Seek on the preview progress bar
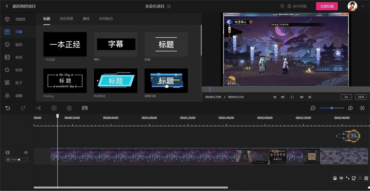The image size is (370, 191). pos(286,89)
